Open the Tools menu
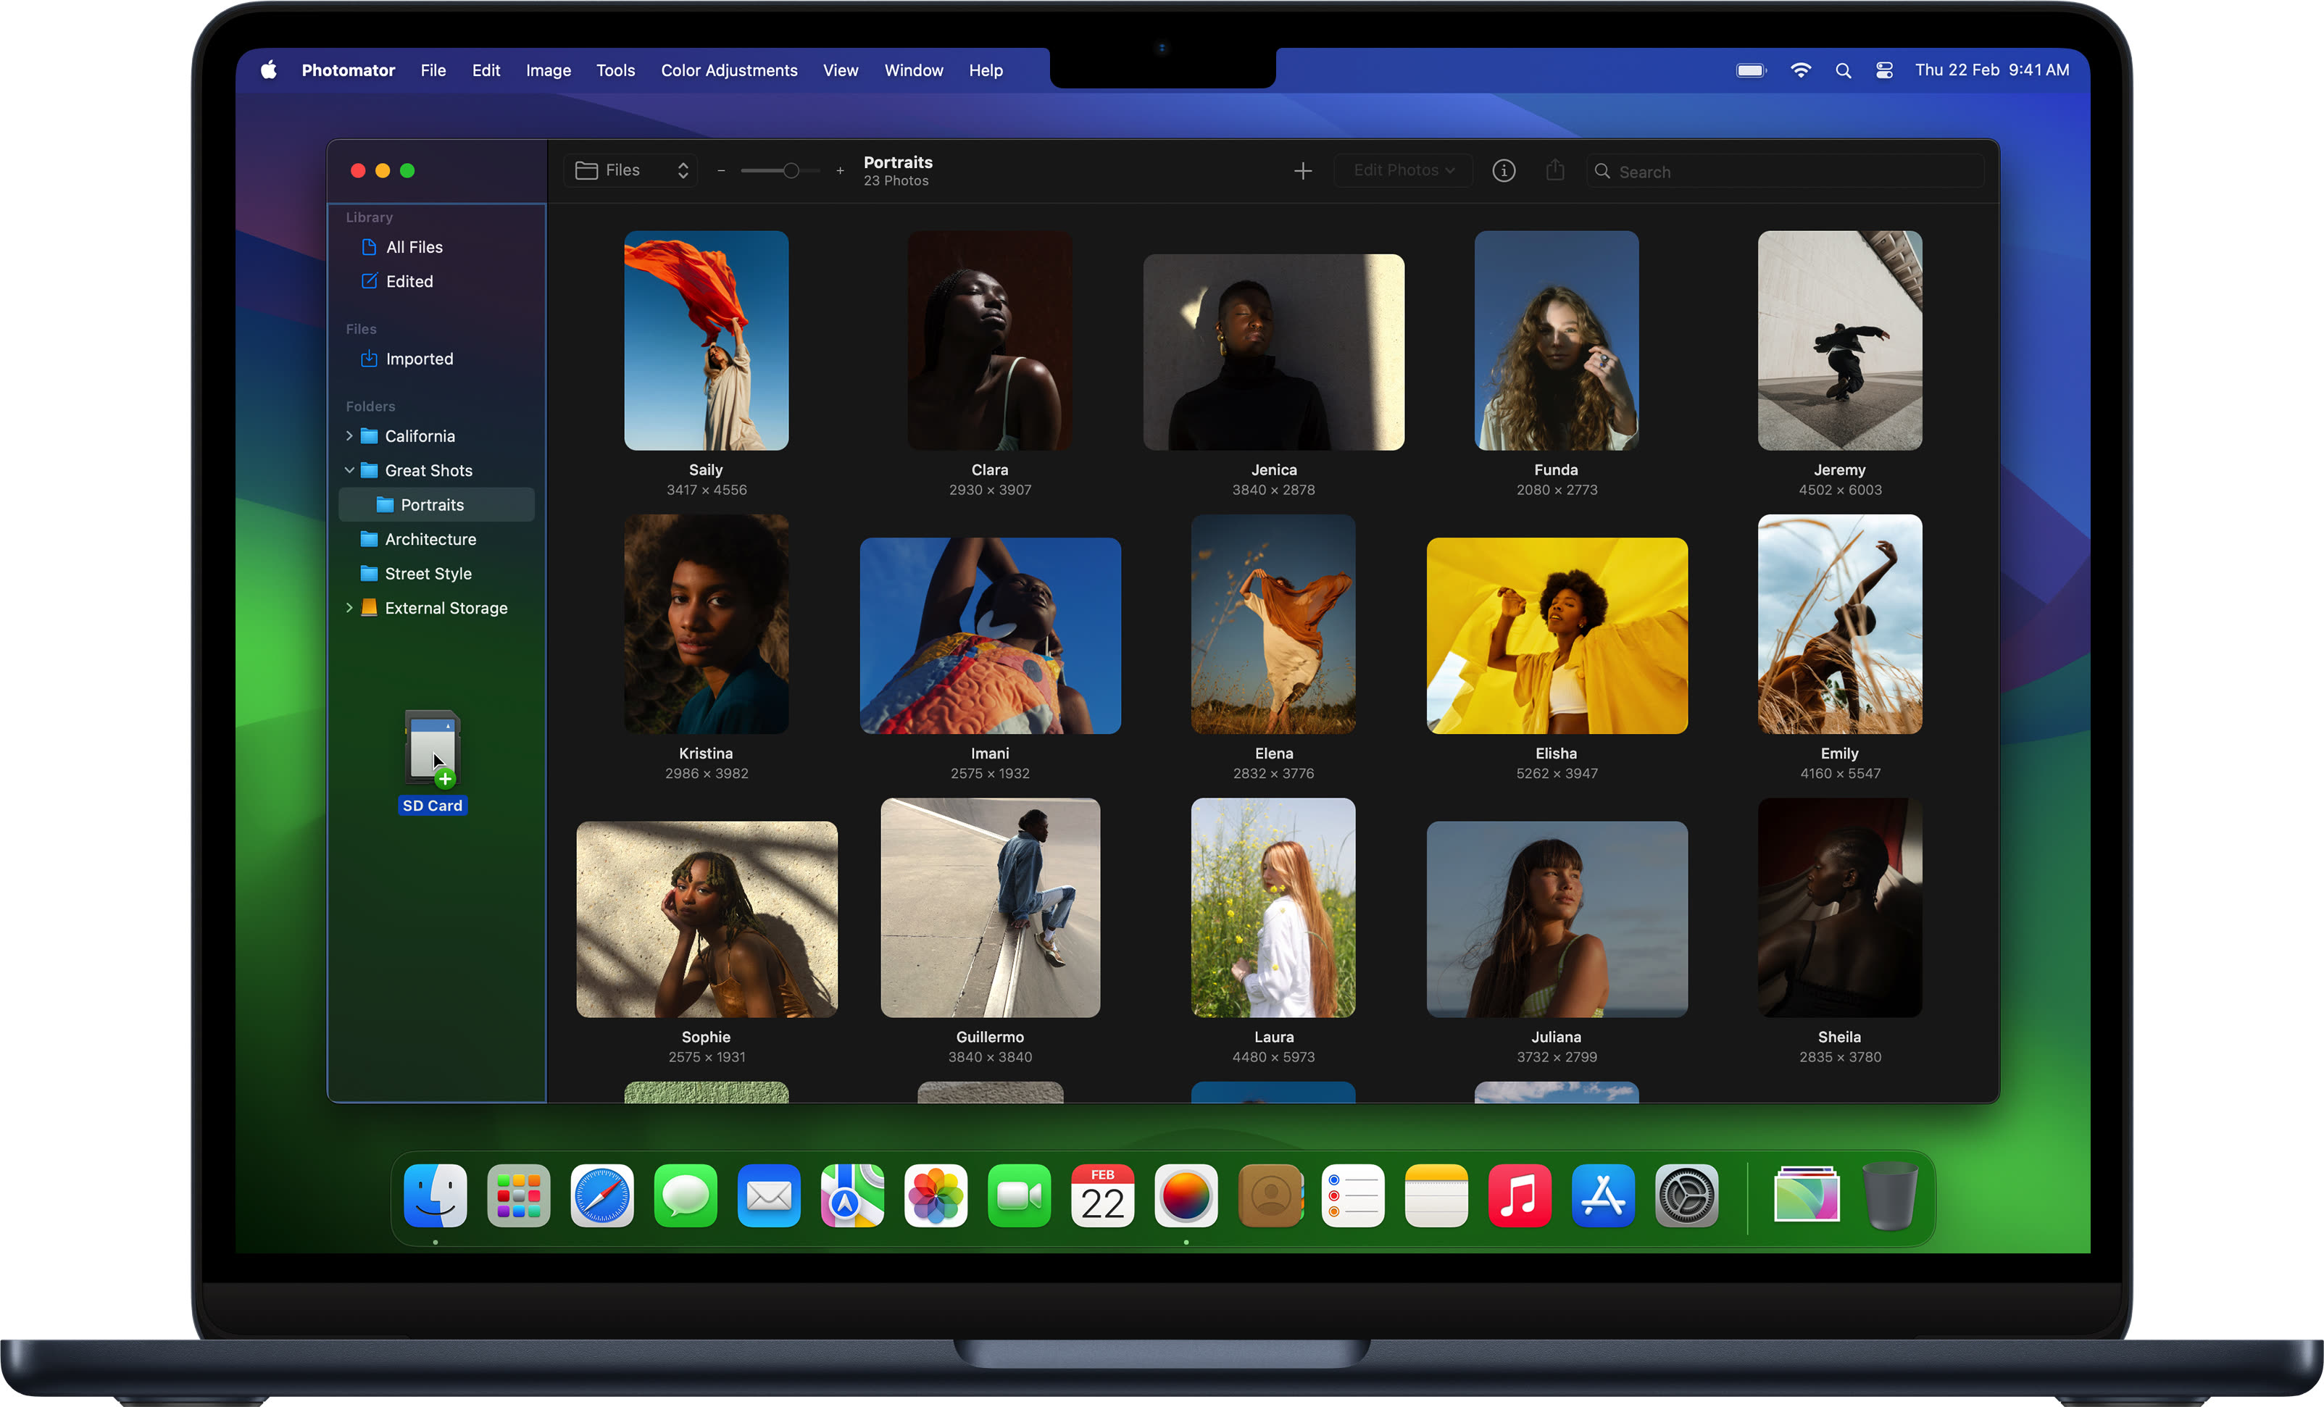Screen dimensions: 2324x1407 (615, 70)
